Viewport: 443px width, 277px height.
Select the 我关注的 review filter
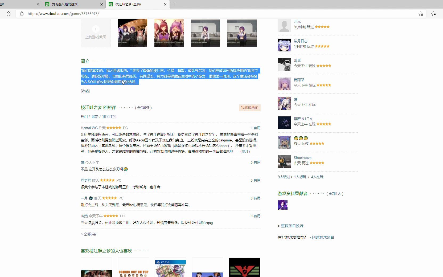(x=109, y=117)
